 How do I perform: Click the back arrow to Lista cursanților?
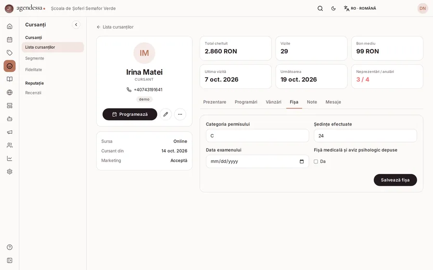coord(99,27)
